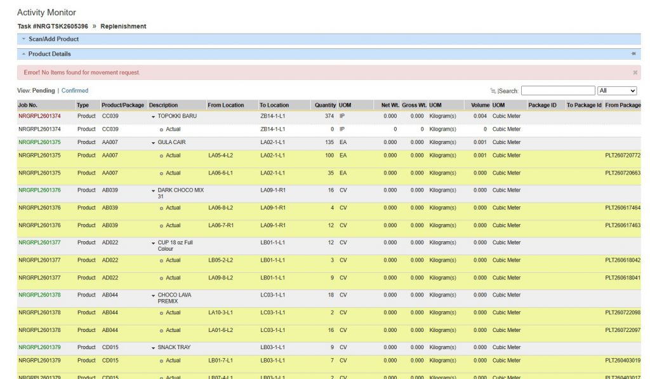Open job NRGRPL2601377 CUP 18 oz link
This screenshot has width=650, height=379.
click(39, 243)
